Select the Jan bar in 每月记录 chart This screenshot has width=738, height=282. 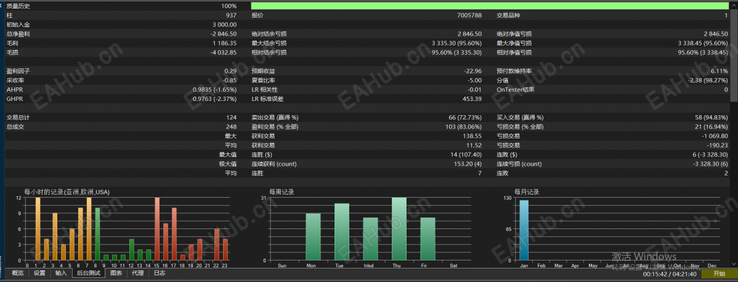(524, 230)
